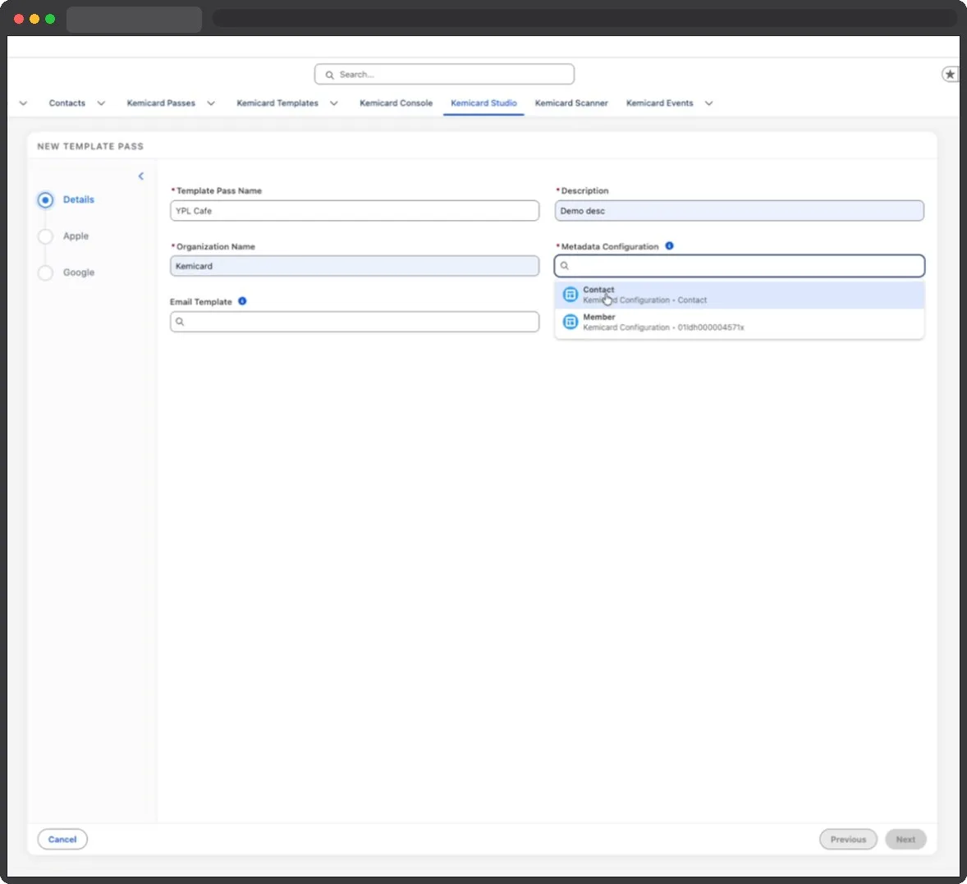Image resolution: width=967 pixels, height=884 pixels.
Task: Open the Kemicard Templates tab
Action: [x=277, y=103]
